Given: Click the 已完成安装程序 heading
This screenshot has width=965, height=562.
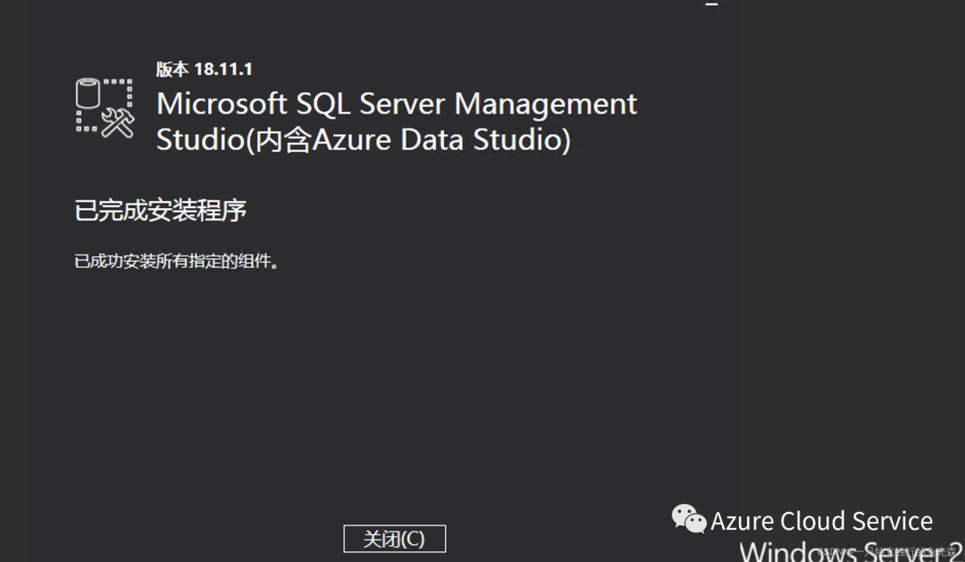Looking at the screenshot, I should 161,211.
